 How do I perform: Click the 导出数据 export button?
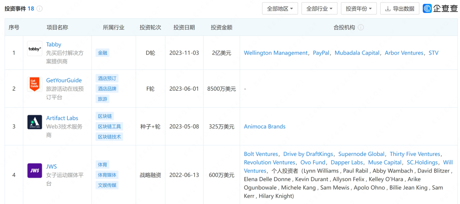[x=400, y=9]
